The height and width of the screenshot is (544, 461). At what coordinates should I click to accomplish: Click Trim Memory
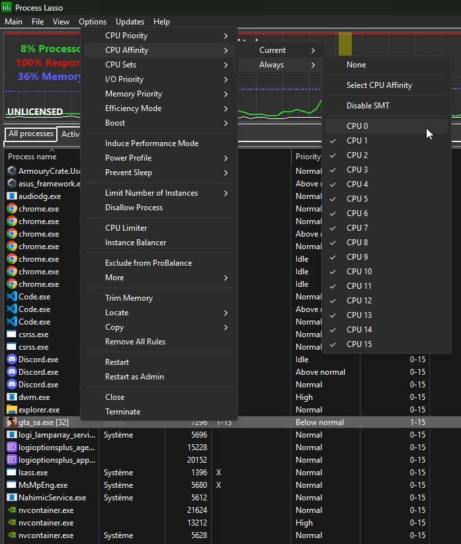(x=159, y=298)
